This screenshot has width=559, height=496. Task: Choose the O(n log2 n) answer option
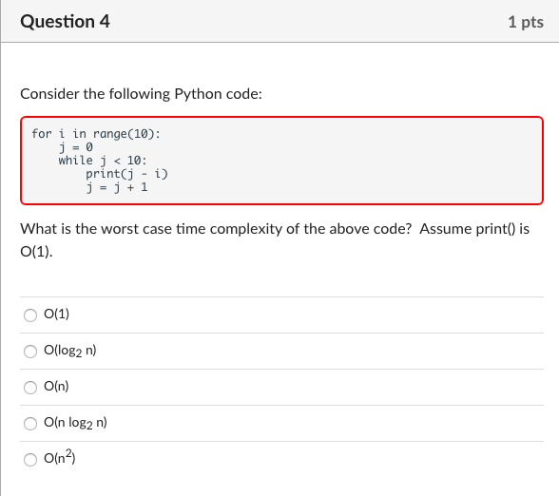[x=30, y=424]
